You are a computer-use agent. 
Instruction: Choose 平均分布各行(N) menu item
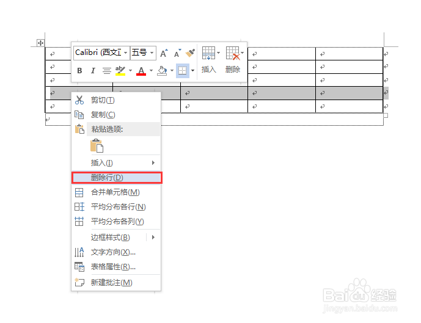[116, 207]
